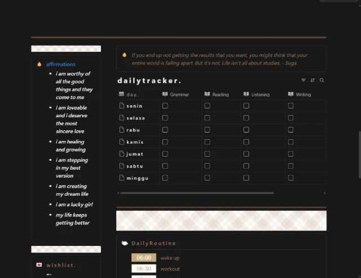
Task: Click the book icon next to Listening
Action: [246, 94]
